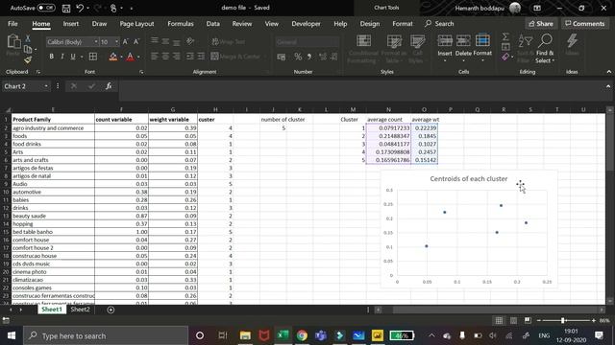Toggle Underline formatting

coord(73,57)
